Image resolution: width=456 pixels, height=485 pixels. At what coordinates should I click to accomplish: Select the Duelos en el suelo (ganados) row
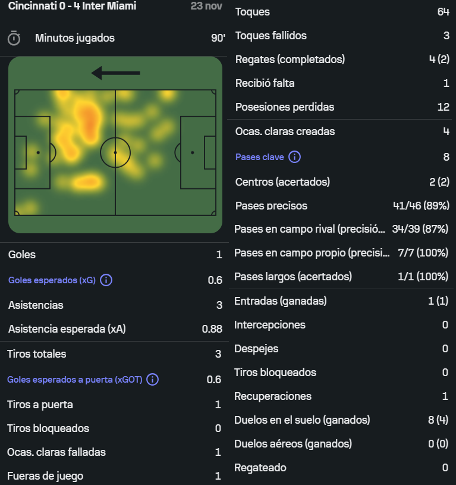pos(342,420)
